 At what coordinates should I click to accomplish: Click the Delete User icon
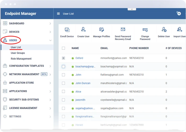coord(164,30)
